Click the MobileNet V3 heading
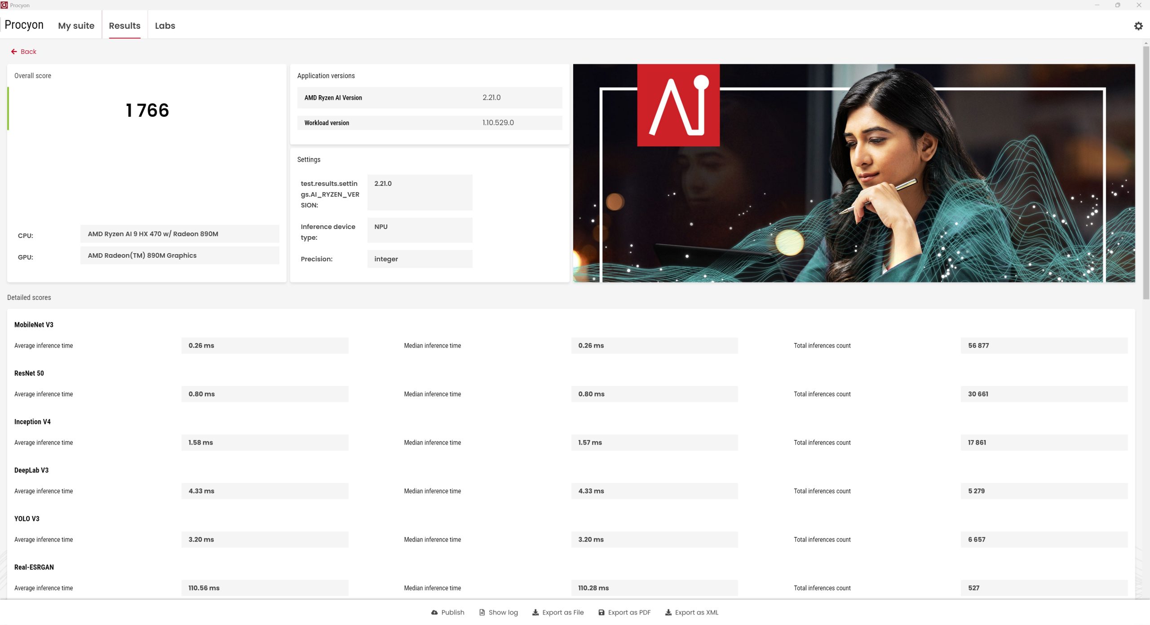 34,325
